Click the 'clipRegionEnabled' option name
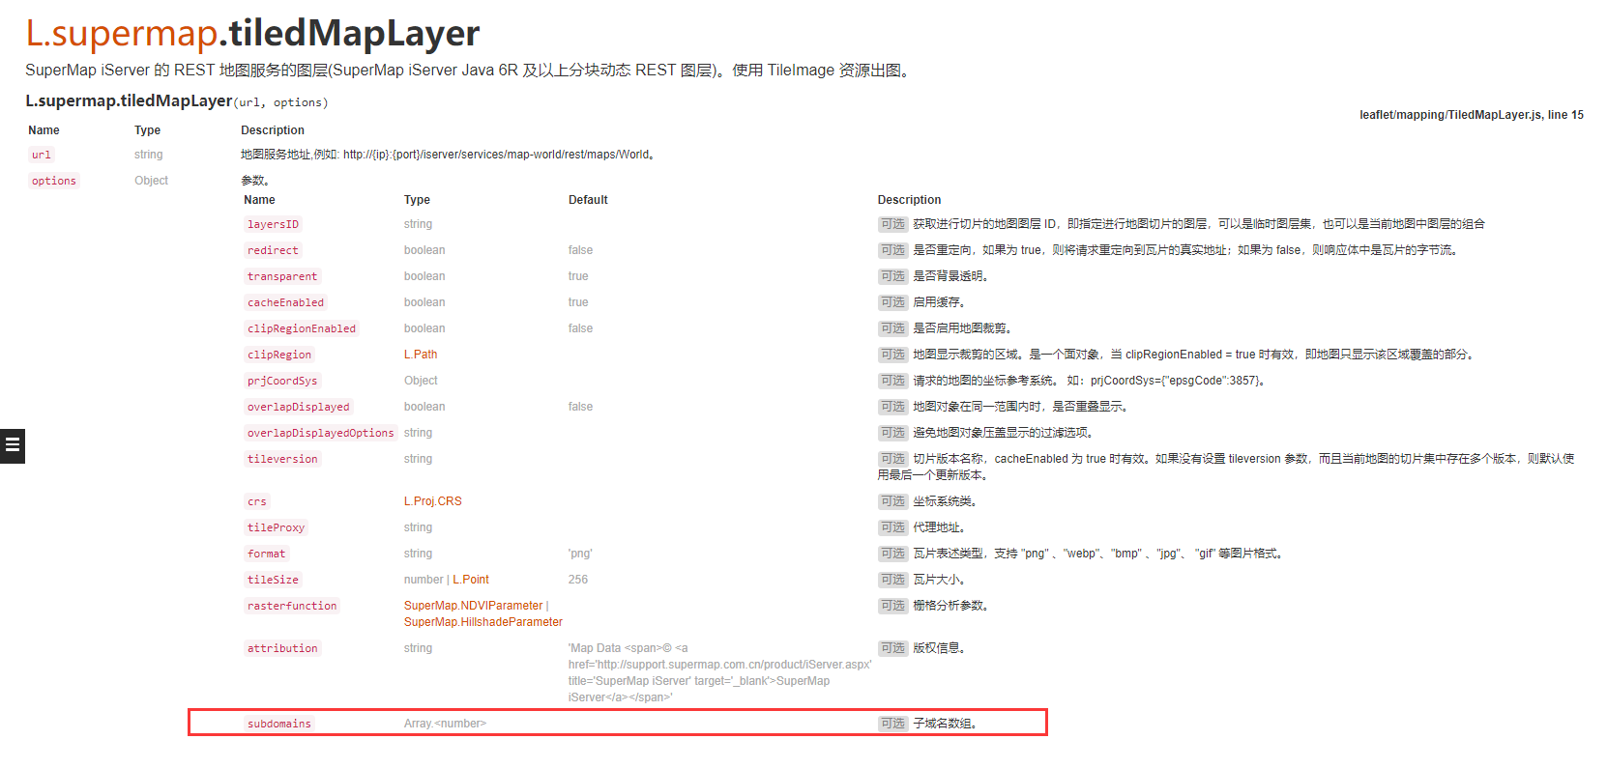Viewport: 1607px width, 768px height. point(302,328)
